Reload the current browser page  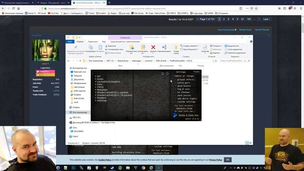(13, 9)
